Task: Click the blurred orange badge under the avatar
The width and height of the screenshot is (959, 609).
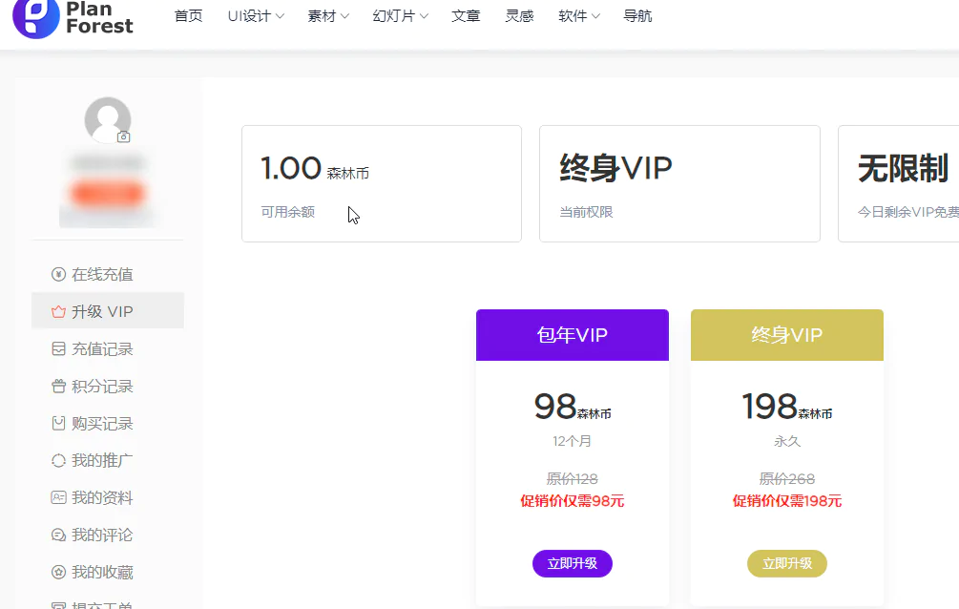Action: 108,194
